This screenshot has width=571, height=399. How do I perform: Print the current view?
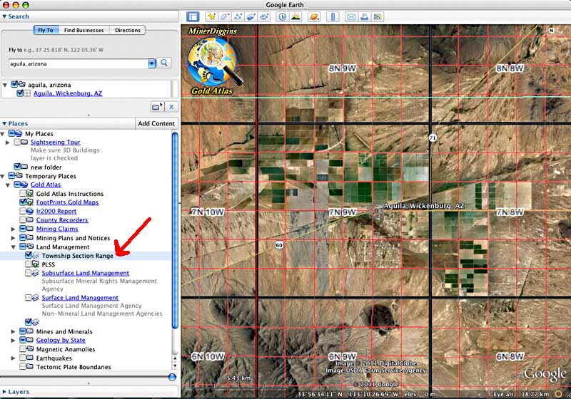[x=364, y=16]
